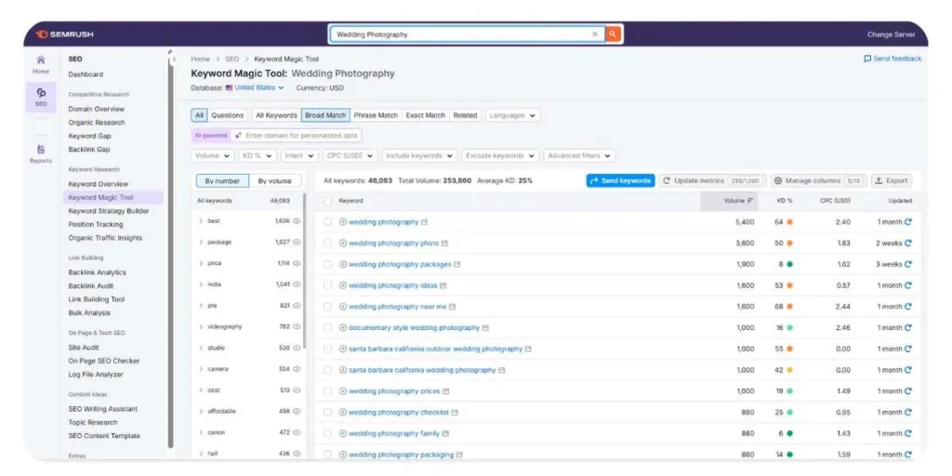Select the Questions tab
The image size is (952, 476).
pyautogui.click(x=228, y=115)
